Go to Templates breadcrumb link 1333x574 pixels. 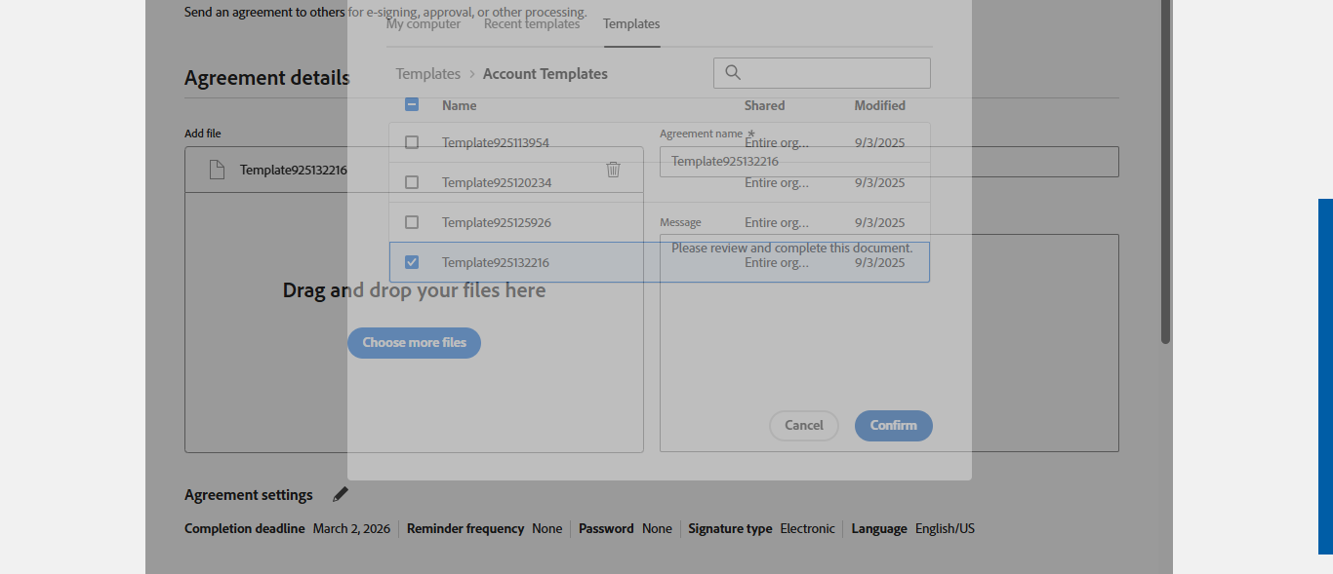[428, 74]
